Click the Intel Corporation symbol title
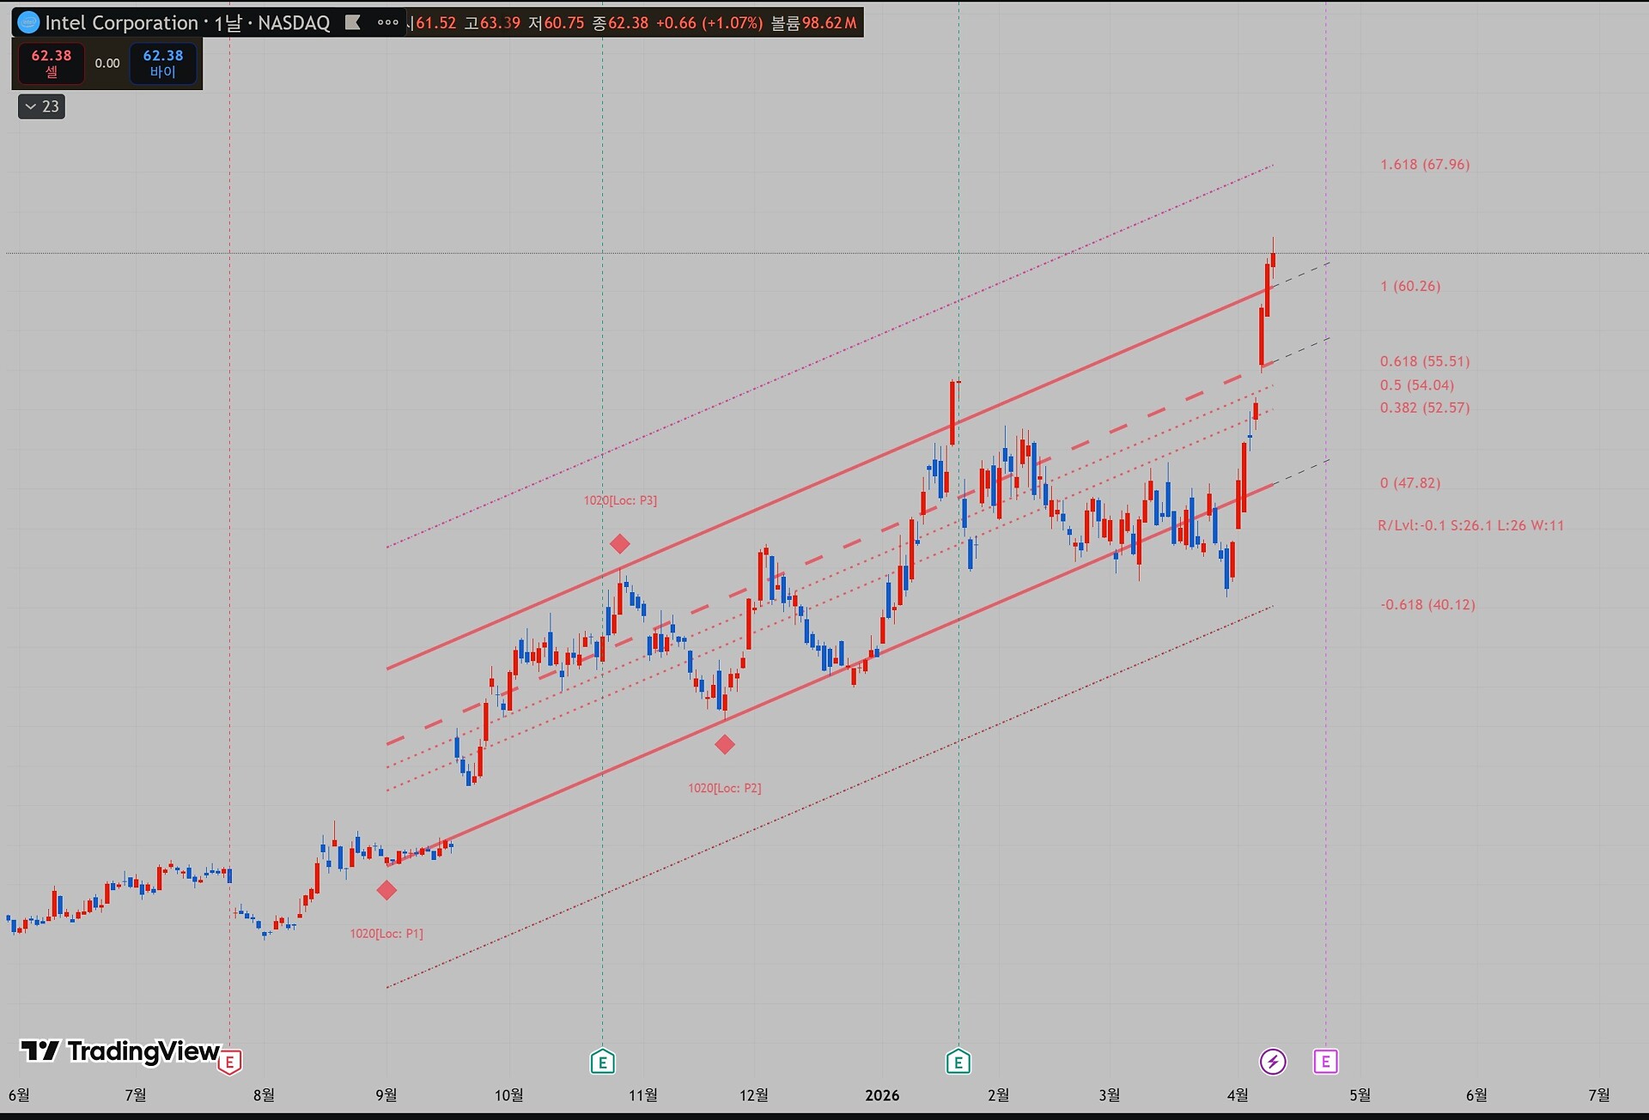 pos(121,23)
